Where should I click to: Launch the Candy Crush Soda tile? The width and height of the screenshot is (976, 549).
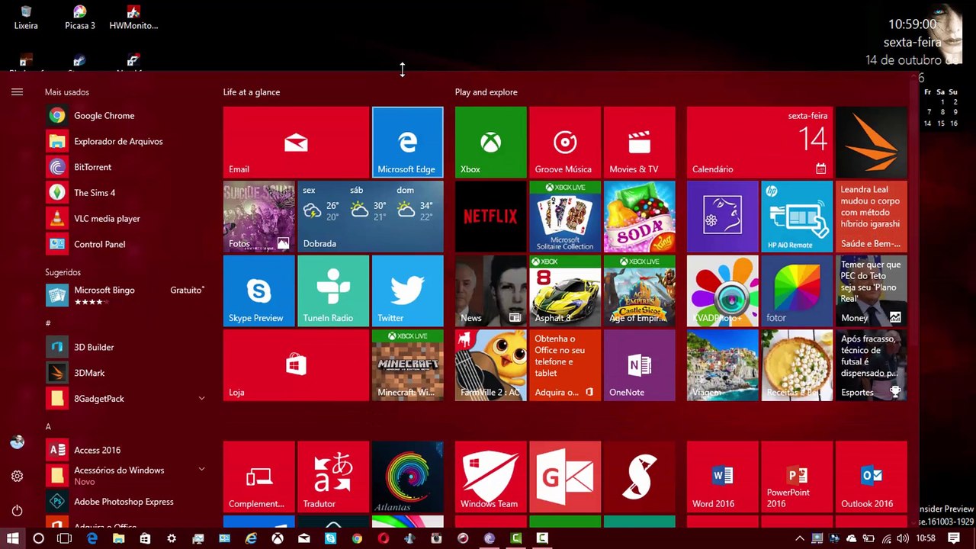[x=640, y=217]
